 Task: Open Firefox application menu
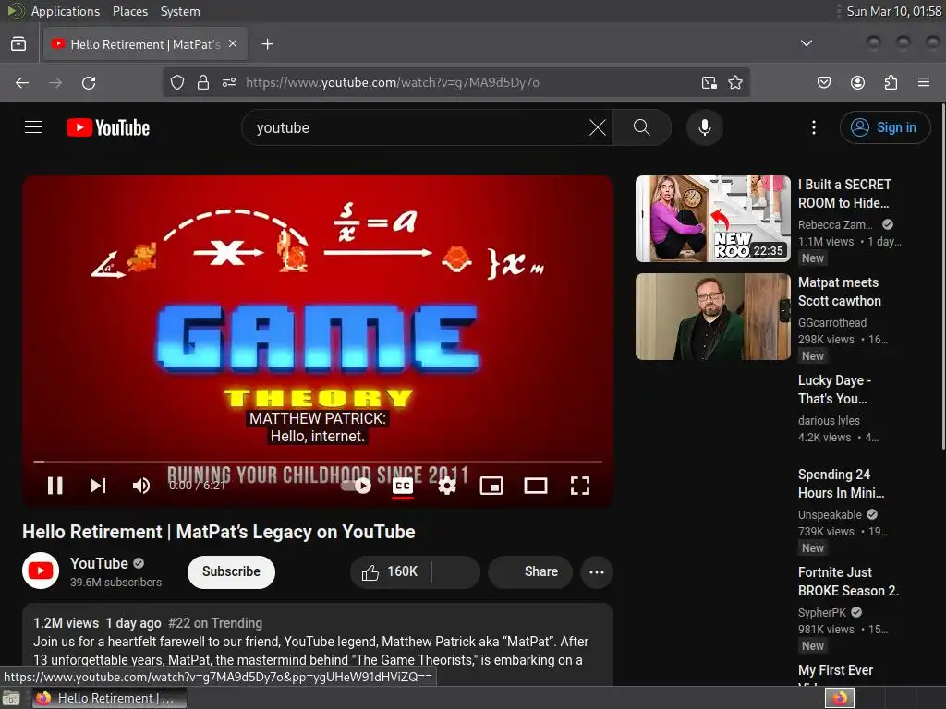924,82
